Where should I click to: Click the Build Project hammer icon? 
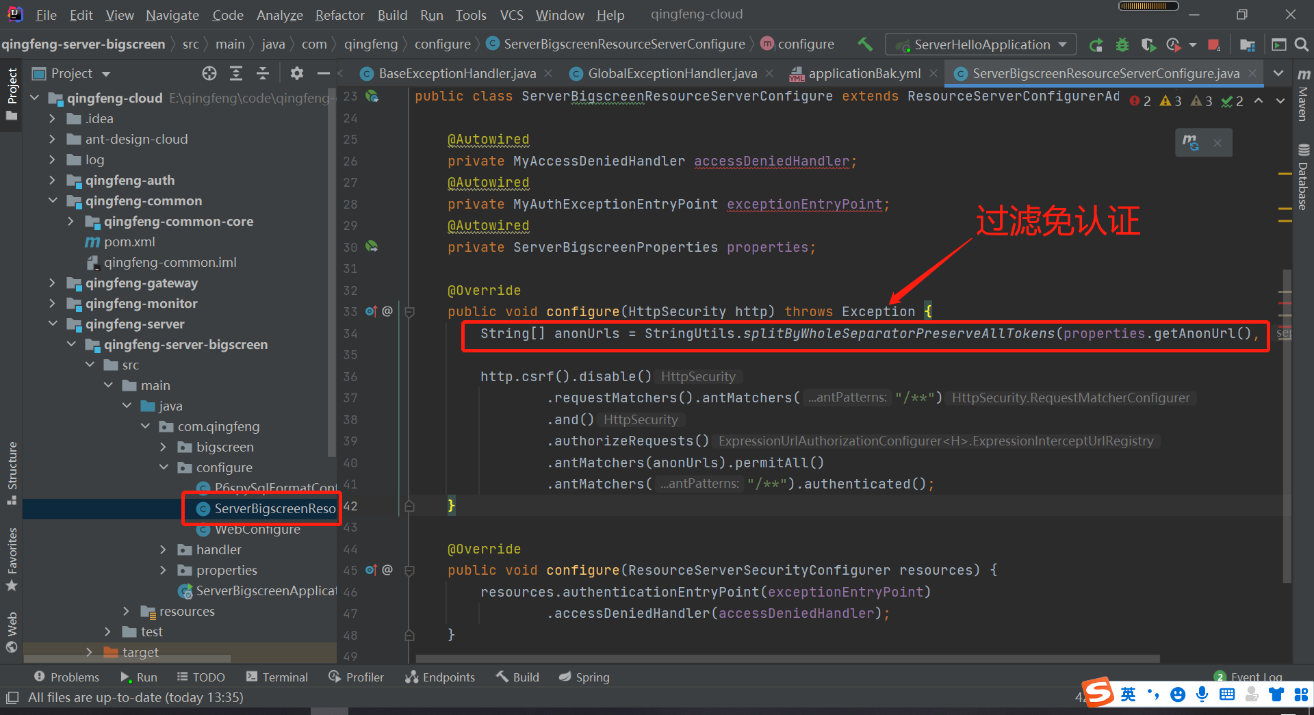pos(865,44)
